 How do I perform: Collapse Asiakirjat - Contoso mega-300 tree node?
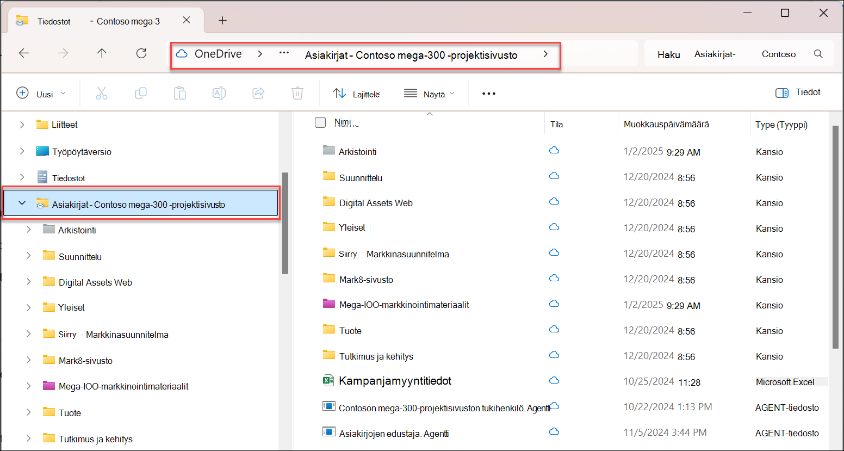pos(22,203)
